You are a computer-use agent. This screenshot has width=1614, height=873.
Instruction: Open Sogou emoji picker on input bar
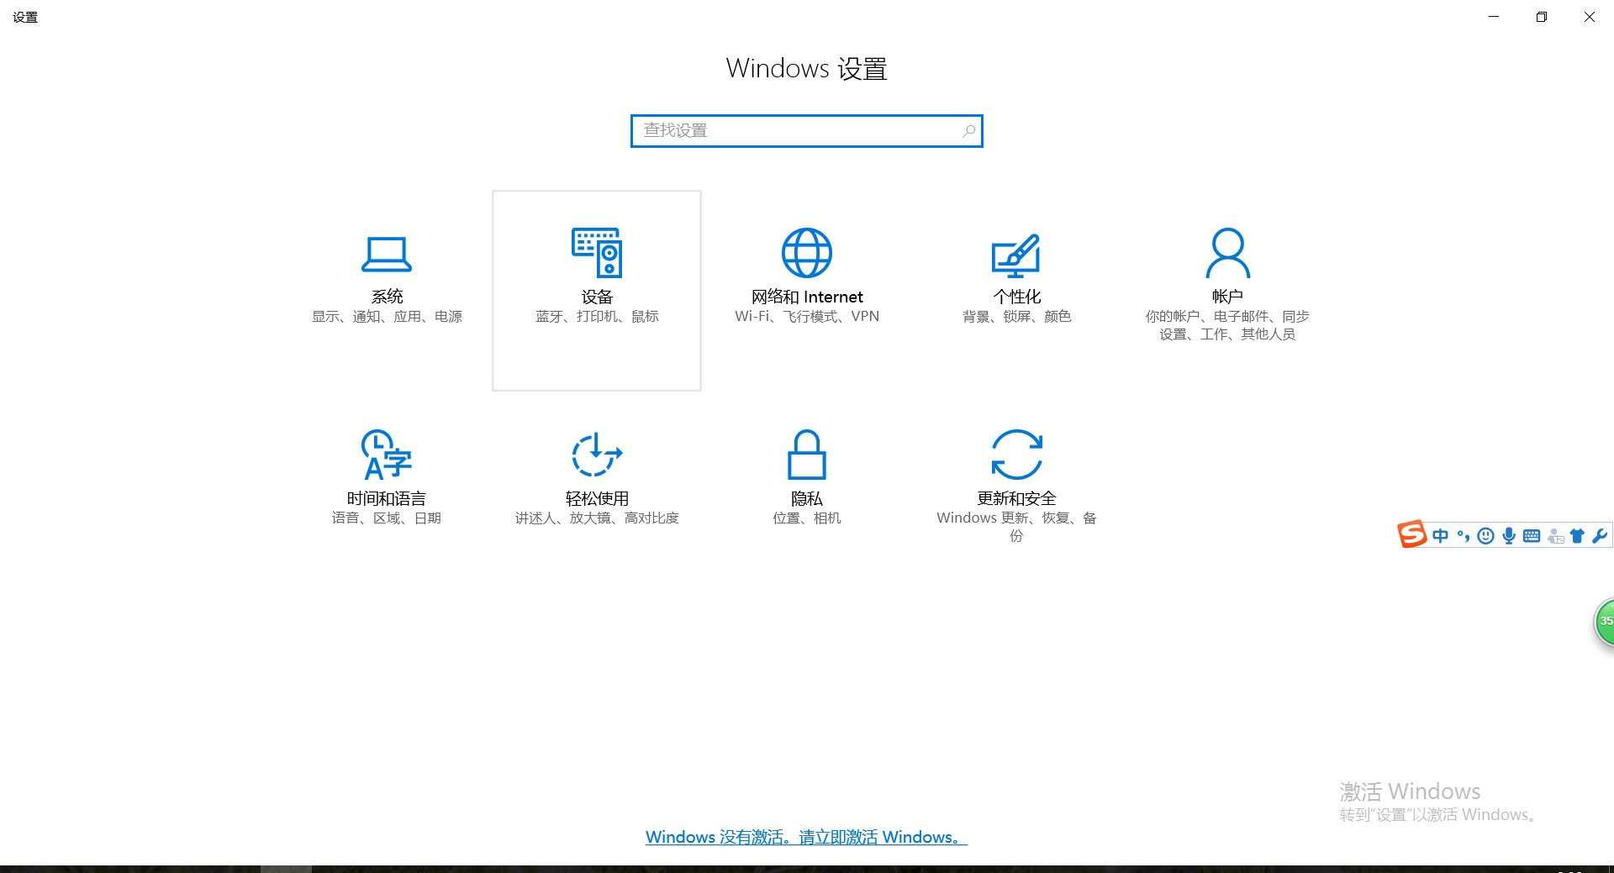pyautogui.click(x=1485, y=536)
